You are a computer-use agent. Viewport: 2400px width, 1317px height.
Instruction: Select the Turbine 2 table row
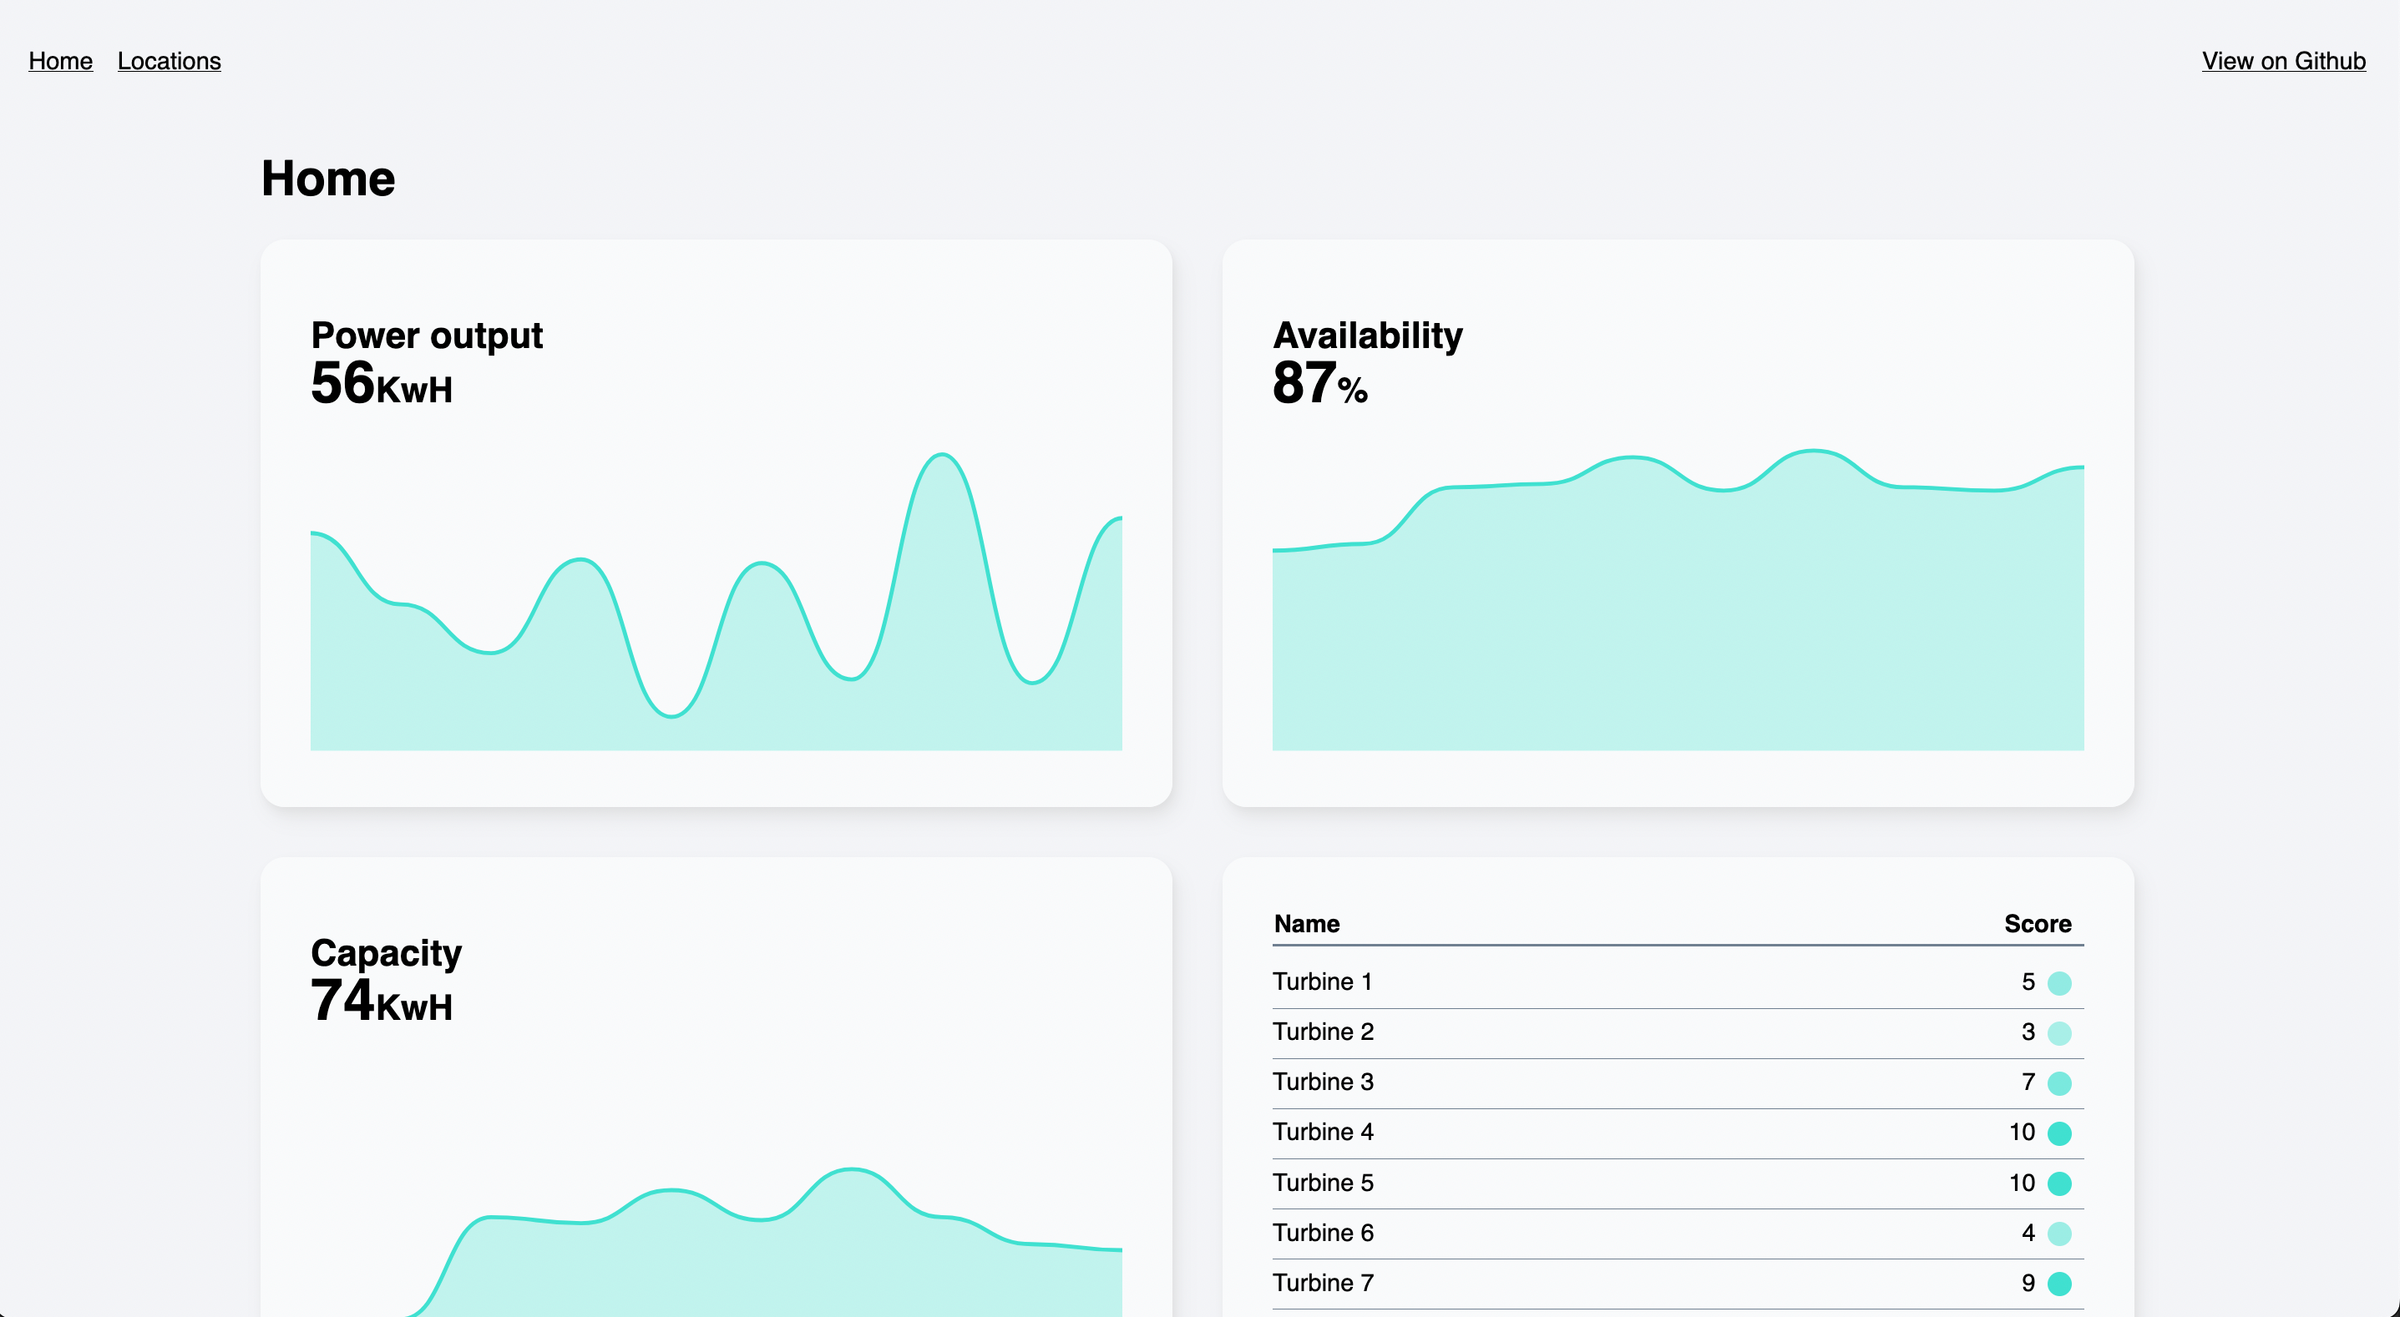click(x=1584, y=1032)
